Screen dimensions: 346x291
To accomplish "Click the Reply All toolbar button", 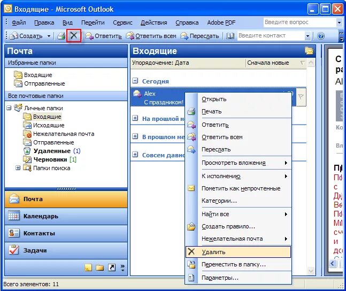I will coord(151,36).
